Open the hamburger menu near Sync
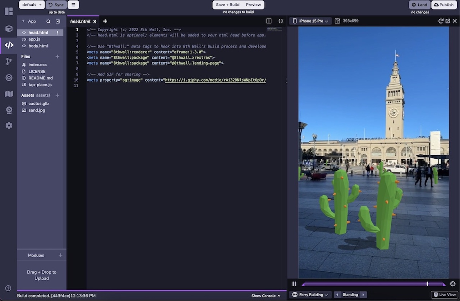 coord(73,5)
